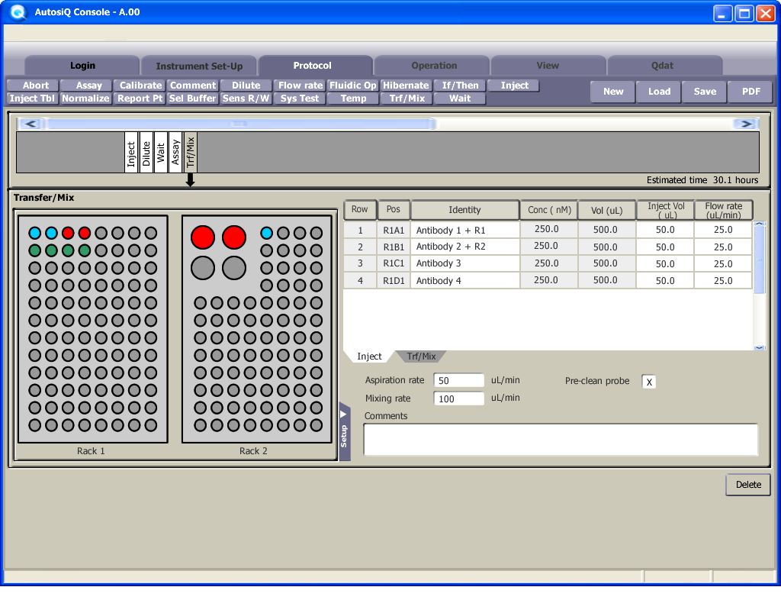Click the Aspiration rate input field
Image resolution: width=781 pixels, height=600 pixels.
(x=458, y=380)
